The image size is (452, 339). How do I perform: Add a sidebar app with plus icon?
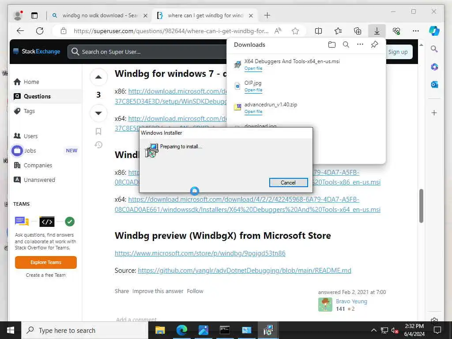point(434,113)
